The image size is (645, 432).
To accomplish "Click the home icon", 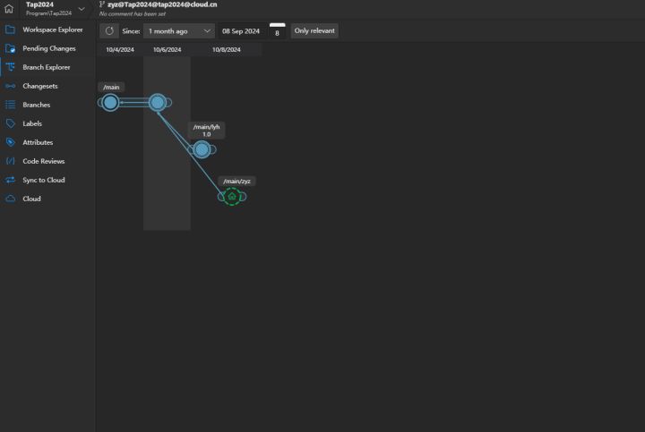I will pos(9,8).
